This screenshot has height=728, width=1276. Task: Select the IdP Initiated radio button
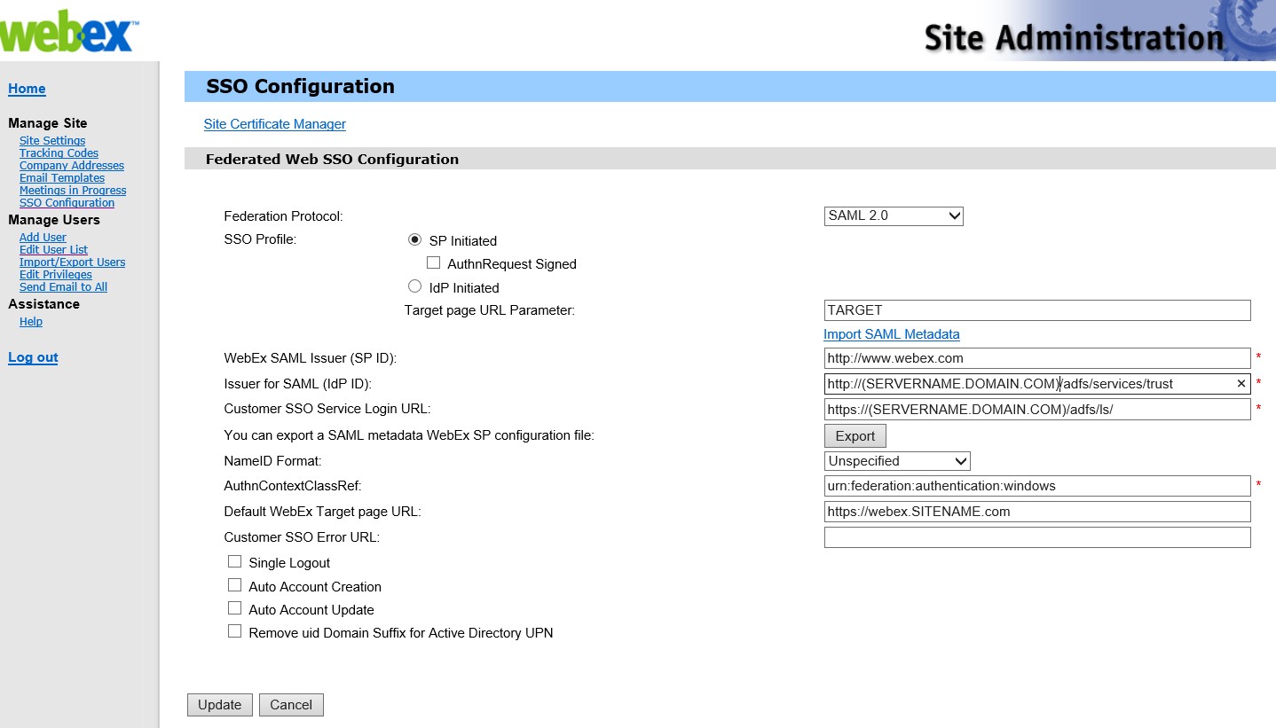coord(414,286)
